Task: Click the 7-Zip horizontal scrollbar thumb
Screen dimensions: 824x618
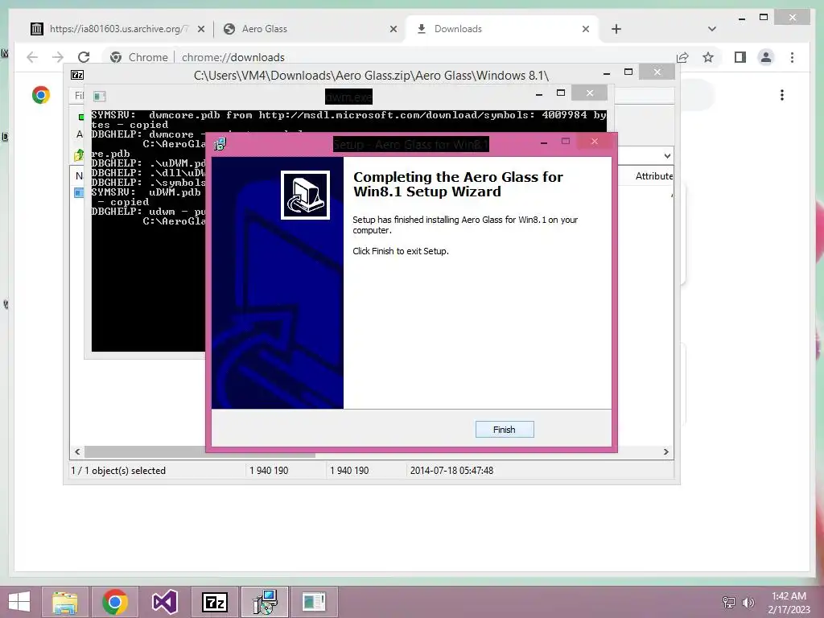Action: pos(200,452)
